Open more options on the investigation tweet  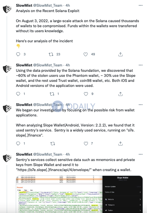(141, 105)
